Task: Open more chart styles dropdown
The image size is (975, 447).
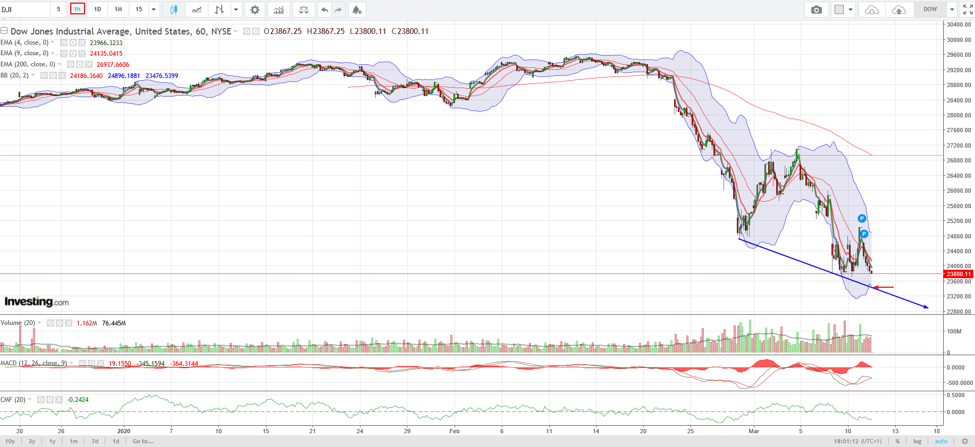Action: pos(236,10)
